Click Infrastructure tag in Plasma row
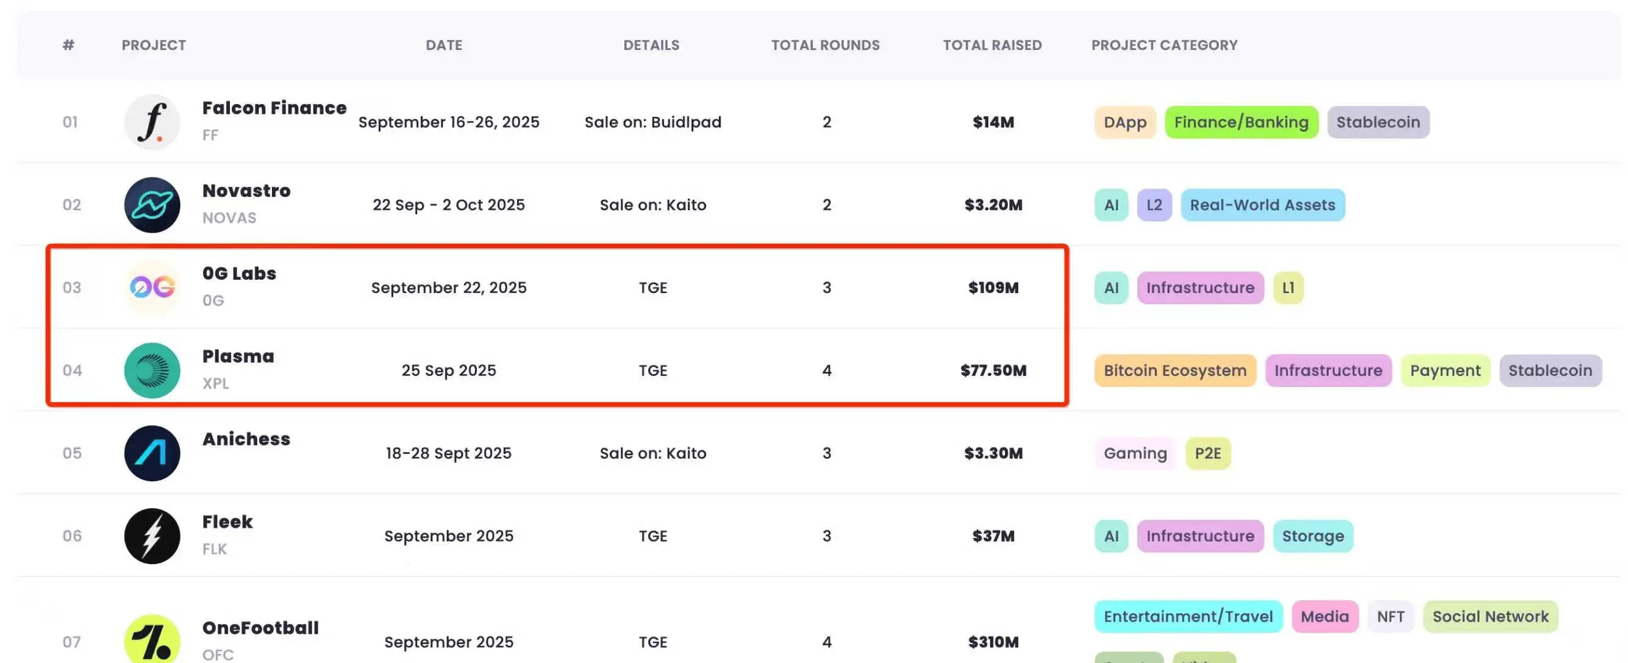The height and width of the screenshot is (663, 1628). [x=1329, y=370]
